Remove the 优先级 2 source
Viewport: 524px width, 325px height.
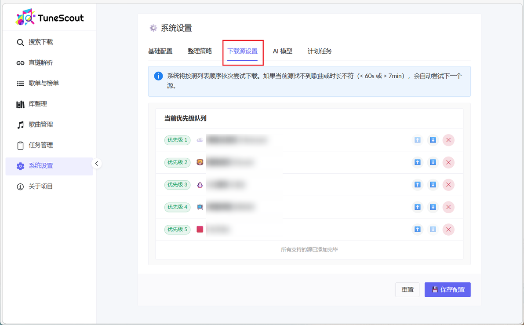point(448,163)
